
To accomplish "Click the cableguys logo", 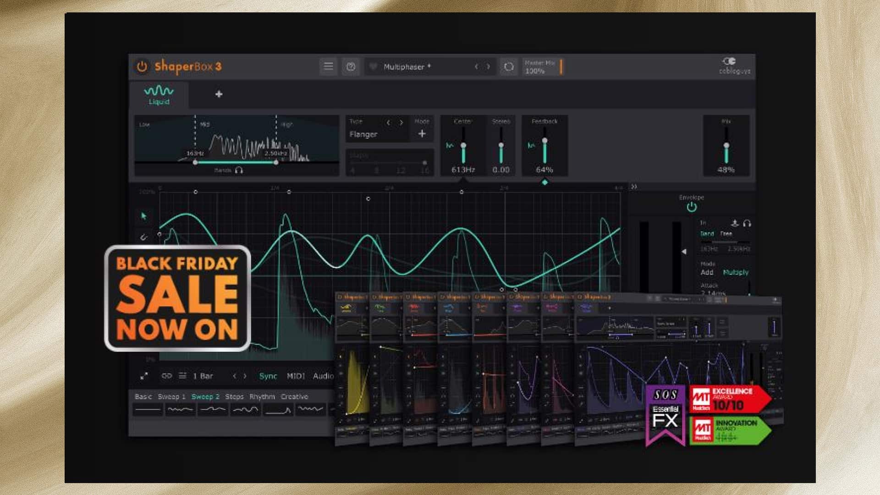I will [x=734, y=66].
